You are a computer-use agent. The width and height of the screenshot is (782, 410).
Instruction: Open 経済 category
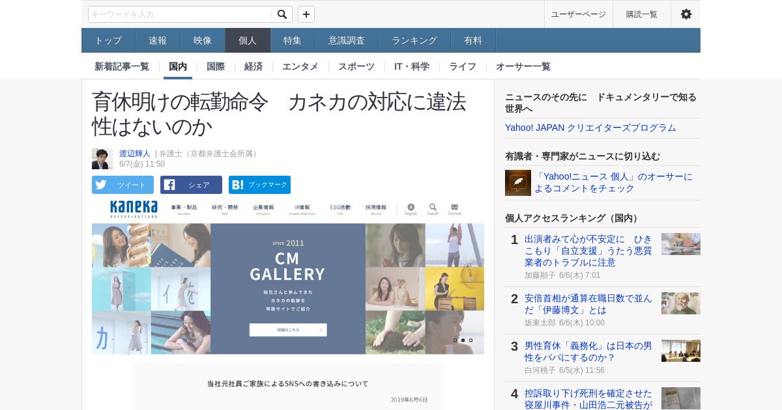click(x=253, y=66)
